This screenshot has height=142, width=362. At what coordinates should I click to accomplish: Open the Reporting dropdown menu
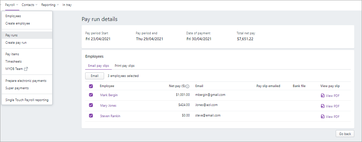50,5
